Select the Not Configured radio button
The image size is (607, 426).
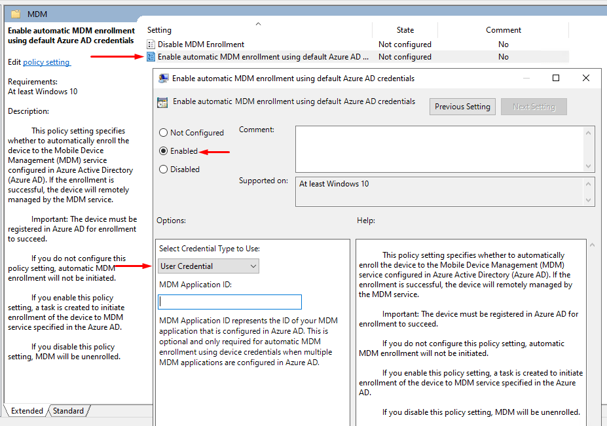[164, 133]
